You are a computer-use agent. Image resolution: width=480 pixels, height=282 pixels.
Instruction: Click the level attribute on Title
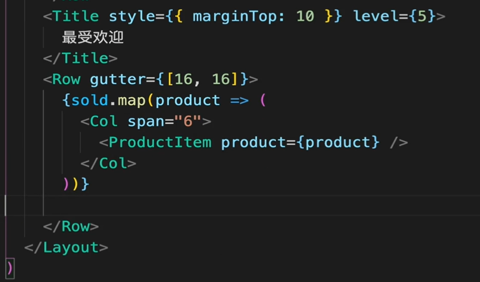click(x=377, y=16)
